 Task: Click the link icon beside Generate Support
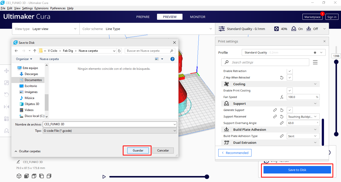point(275,110)
